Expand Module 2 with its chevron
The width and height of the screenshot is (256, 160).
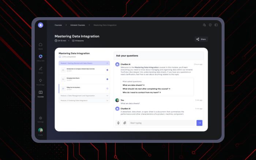pos(107,96)
